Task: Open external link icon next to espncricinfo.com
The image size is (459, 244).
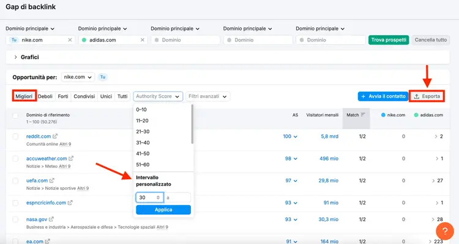Action: [x=70, y=203]
